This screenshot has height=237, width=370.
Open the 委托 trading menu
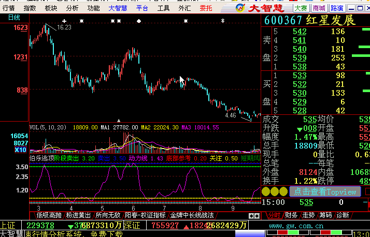coord(206,8)
